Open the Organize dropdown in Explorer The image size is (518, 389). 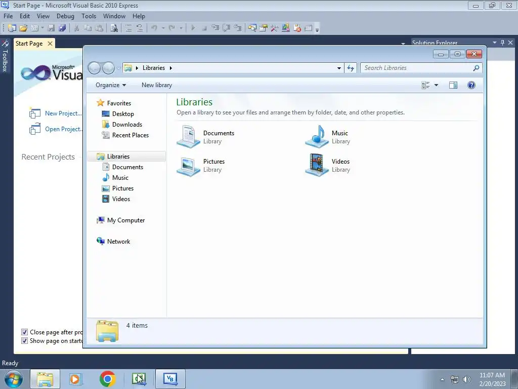(111, 85)
